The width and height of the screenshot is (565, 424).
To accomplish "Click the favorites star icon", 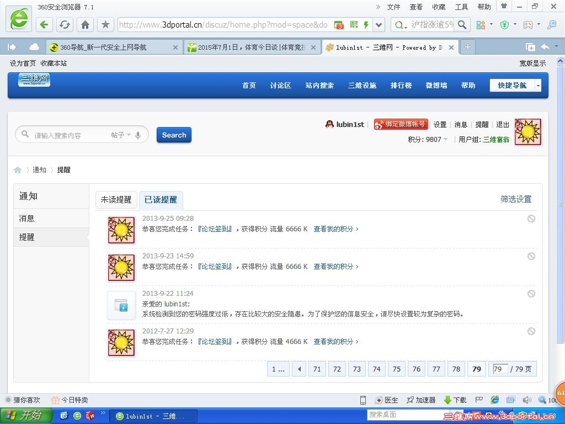I will [x=105, y=24].
